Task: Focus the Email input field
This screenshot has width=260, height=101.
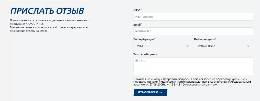Action: (x=193, y=31)
